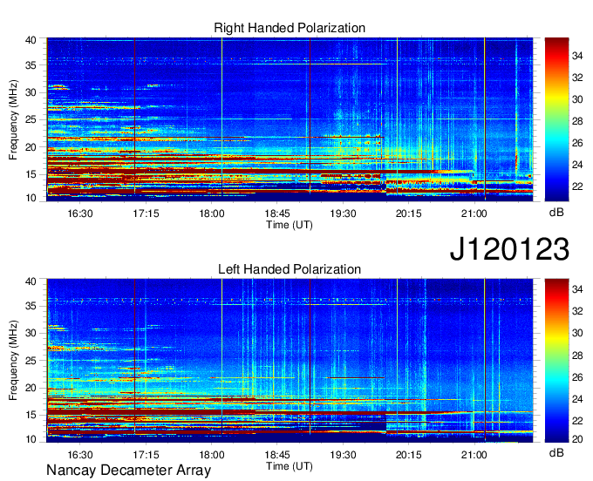Click the Left Handed plot colorbar
Image resolution: width=593 pixels, height=481 pixels.
pyautogui.click(x=556, y=361)
